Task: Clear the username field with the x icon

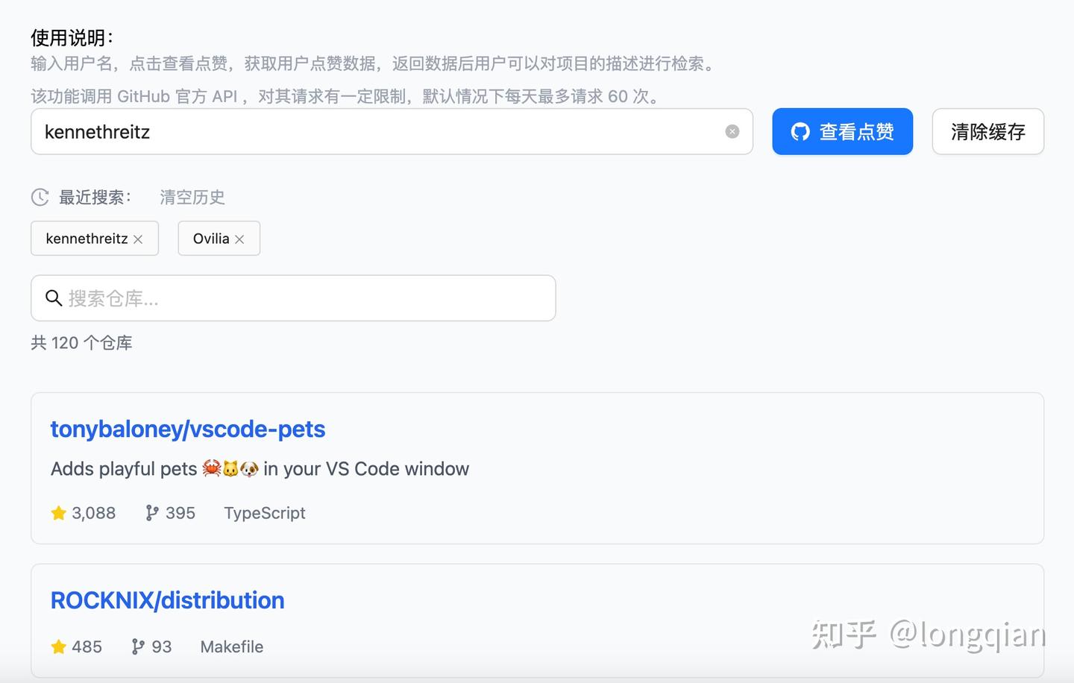Action: pos(732,131)
